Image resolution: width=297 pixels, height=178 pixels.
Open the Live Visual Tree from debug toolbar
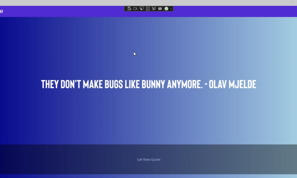click(x=129, y=9)
